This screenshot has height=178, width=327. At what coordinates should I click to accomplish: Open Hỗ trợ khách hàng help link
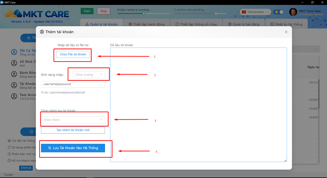pos(21,161)
